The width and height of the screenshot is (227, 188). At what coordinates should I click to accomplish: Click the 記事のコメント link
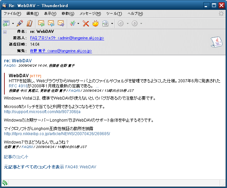16,157
